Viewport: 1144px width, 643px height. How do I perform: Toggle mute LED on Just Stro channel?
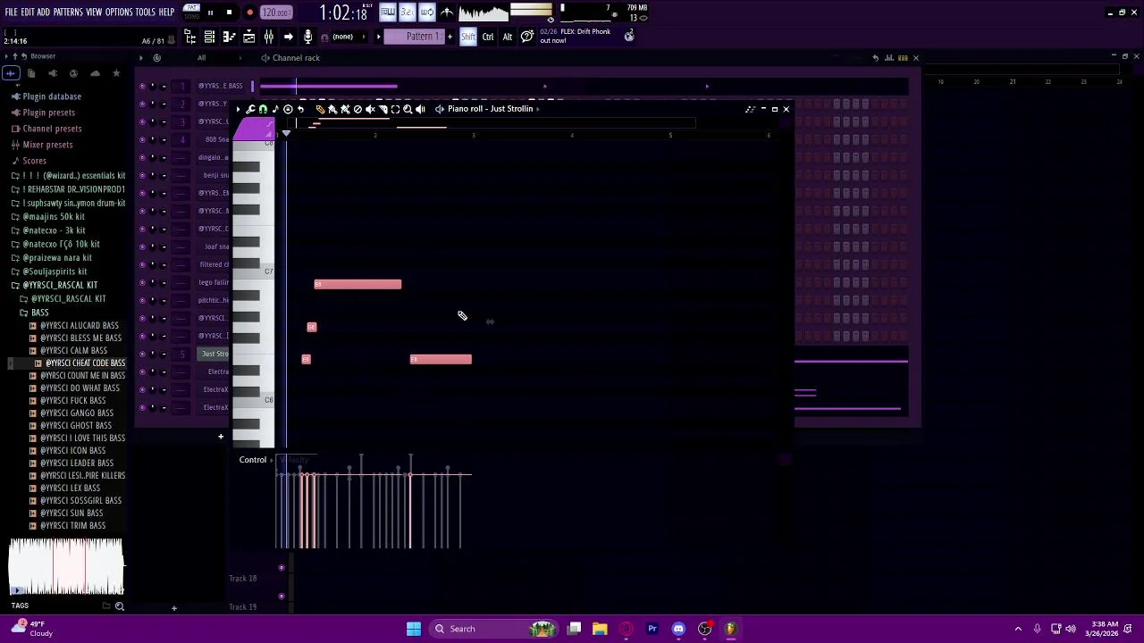(141, 354)
